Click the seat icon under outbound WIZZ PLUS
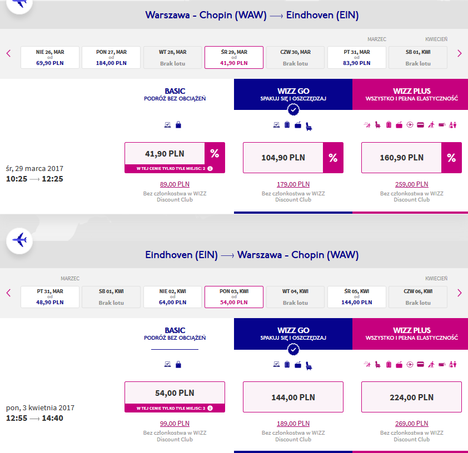This screenshot has height=453, width=468. pos(378,125)
